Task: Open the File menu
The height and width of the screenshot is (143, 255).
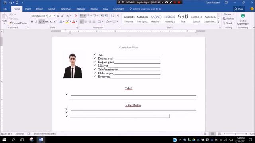Action: pos(5,9)
